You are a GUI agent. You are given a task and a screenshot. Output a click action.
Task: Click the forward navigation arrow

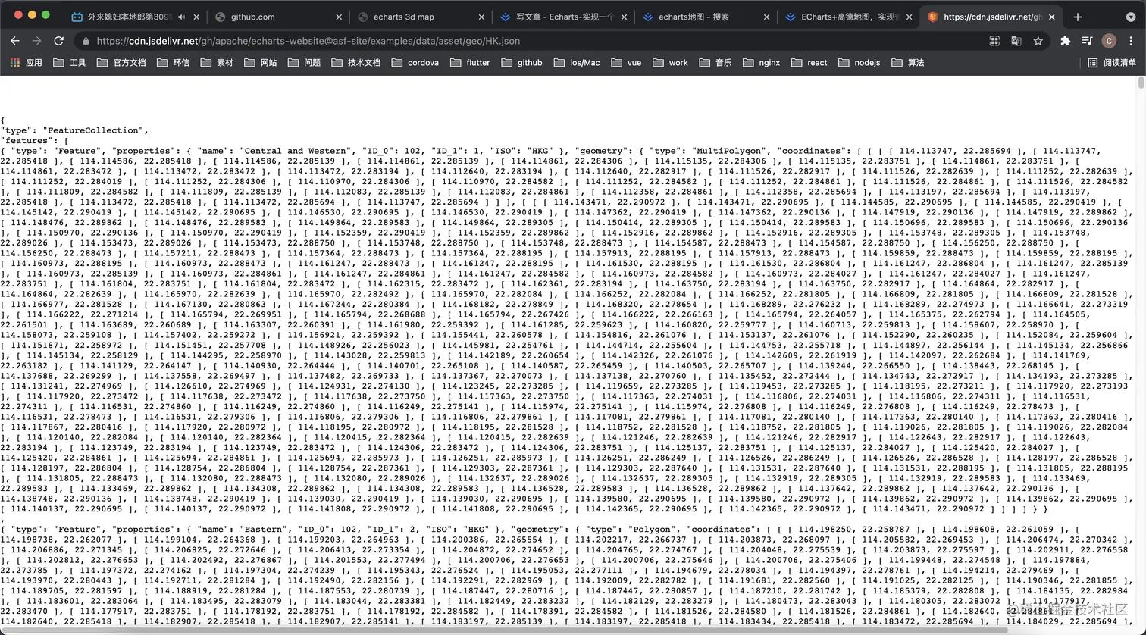click(36, 41)
